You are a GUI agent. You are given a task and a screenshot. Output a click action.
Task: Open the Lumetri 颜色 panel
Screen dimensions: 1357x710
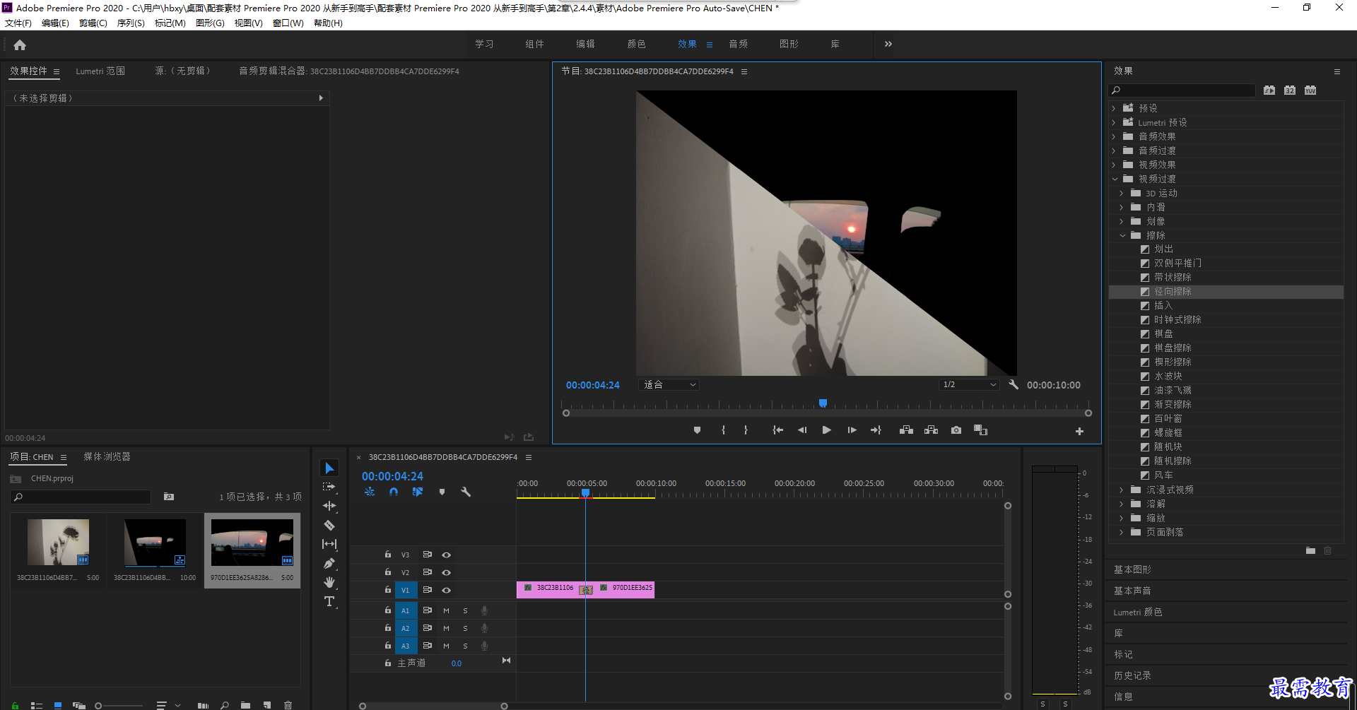point(1138,612)
